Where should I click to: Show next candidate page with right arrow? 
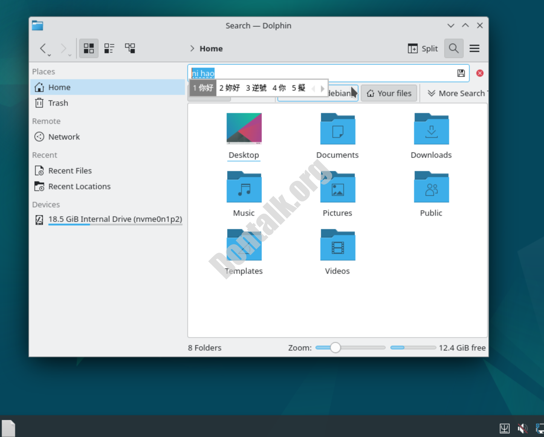(x=322, y=88)
